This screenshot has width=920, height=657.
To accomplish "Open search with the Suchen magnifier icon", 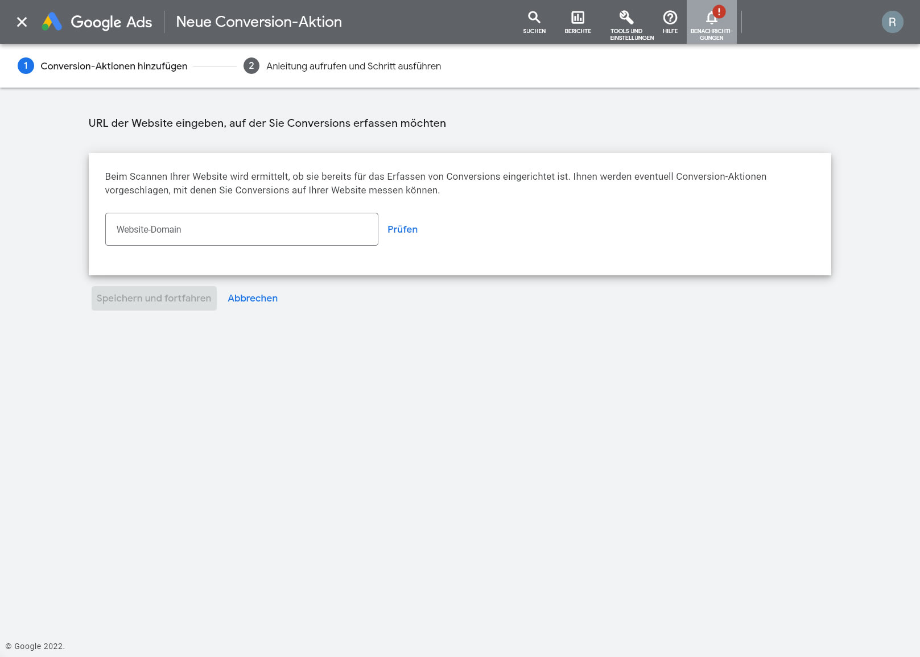I will 534,18.
